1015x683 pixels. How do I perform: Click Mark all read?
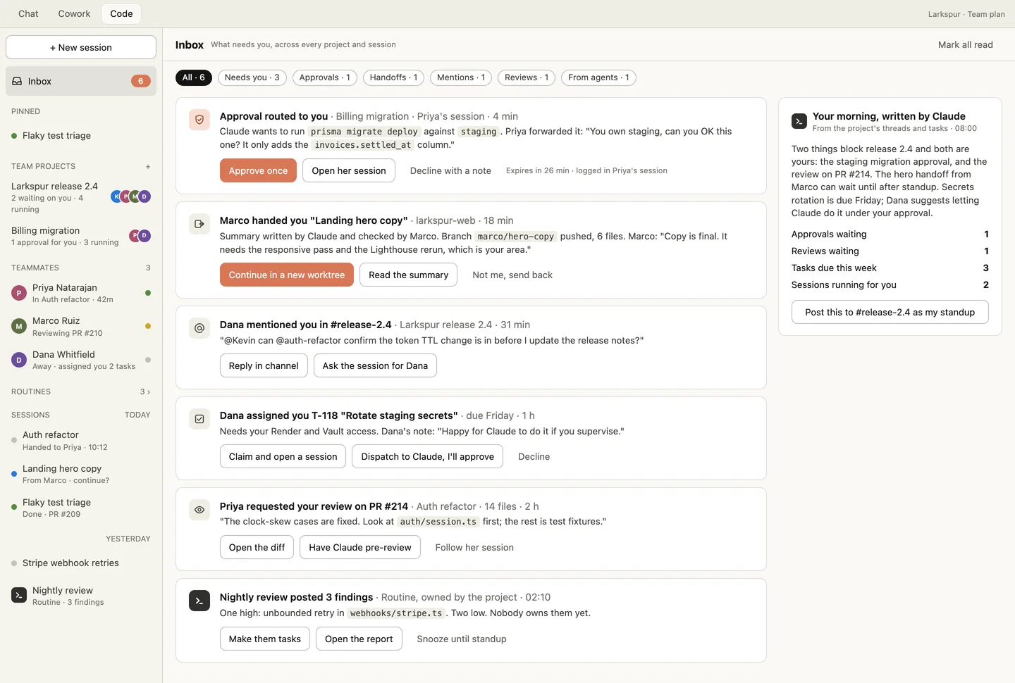[x=965, y=44]
